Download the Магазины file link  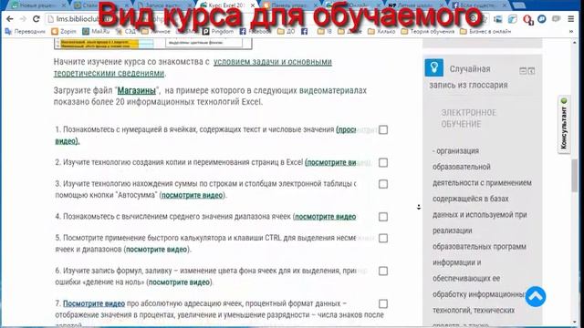pos(137,90)
